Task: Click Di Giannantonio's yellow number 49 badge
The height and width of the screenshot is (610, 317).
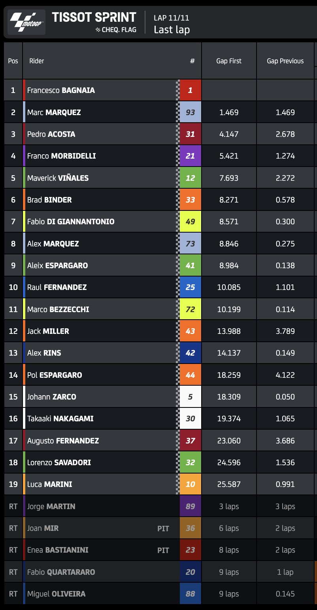Action: tap(190, 222)
